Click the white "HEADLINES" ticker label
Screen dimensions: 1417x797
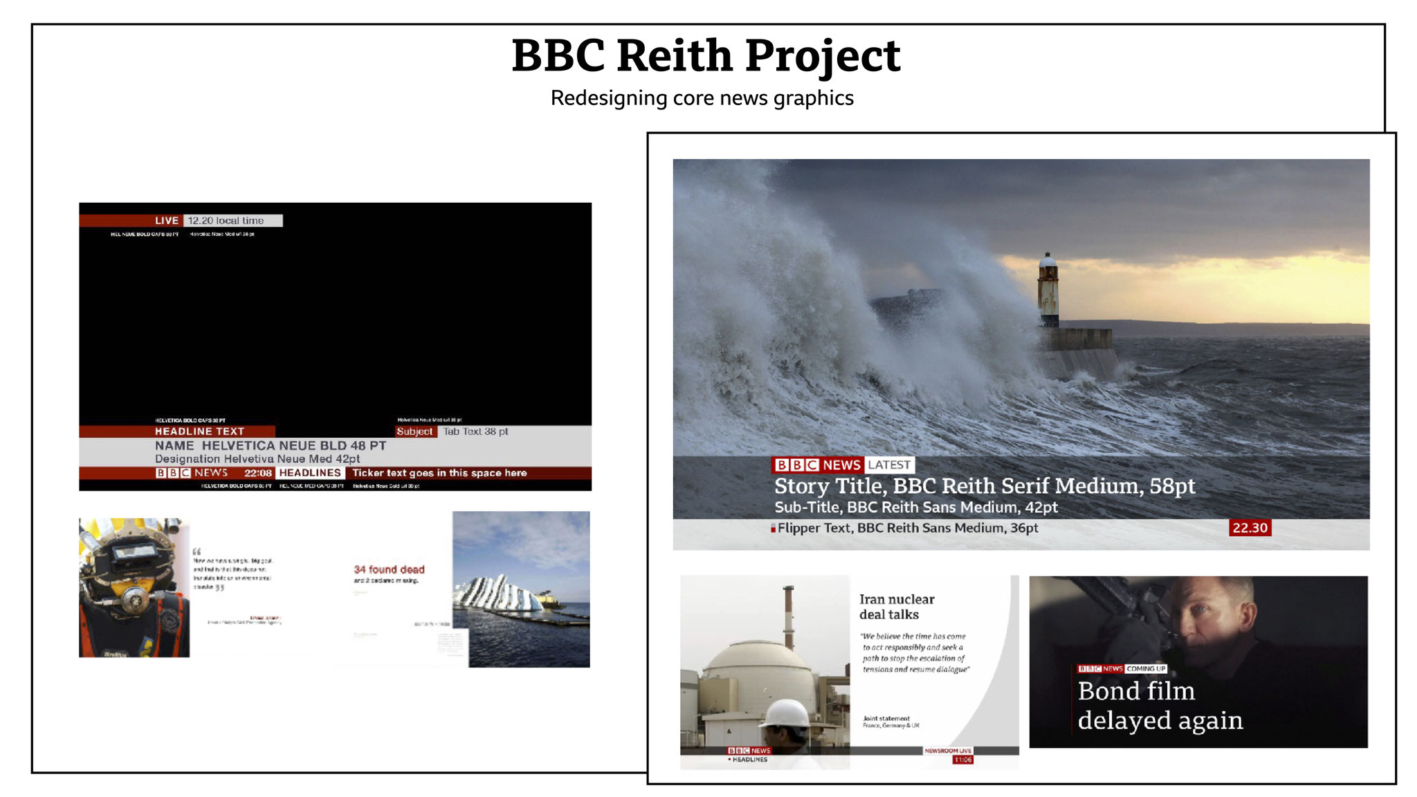(x=310, y=473)
